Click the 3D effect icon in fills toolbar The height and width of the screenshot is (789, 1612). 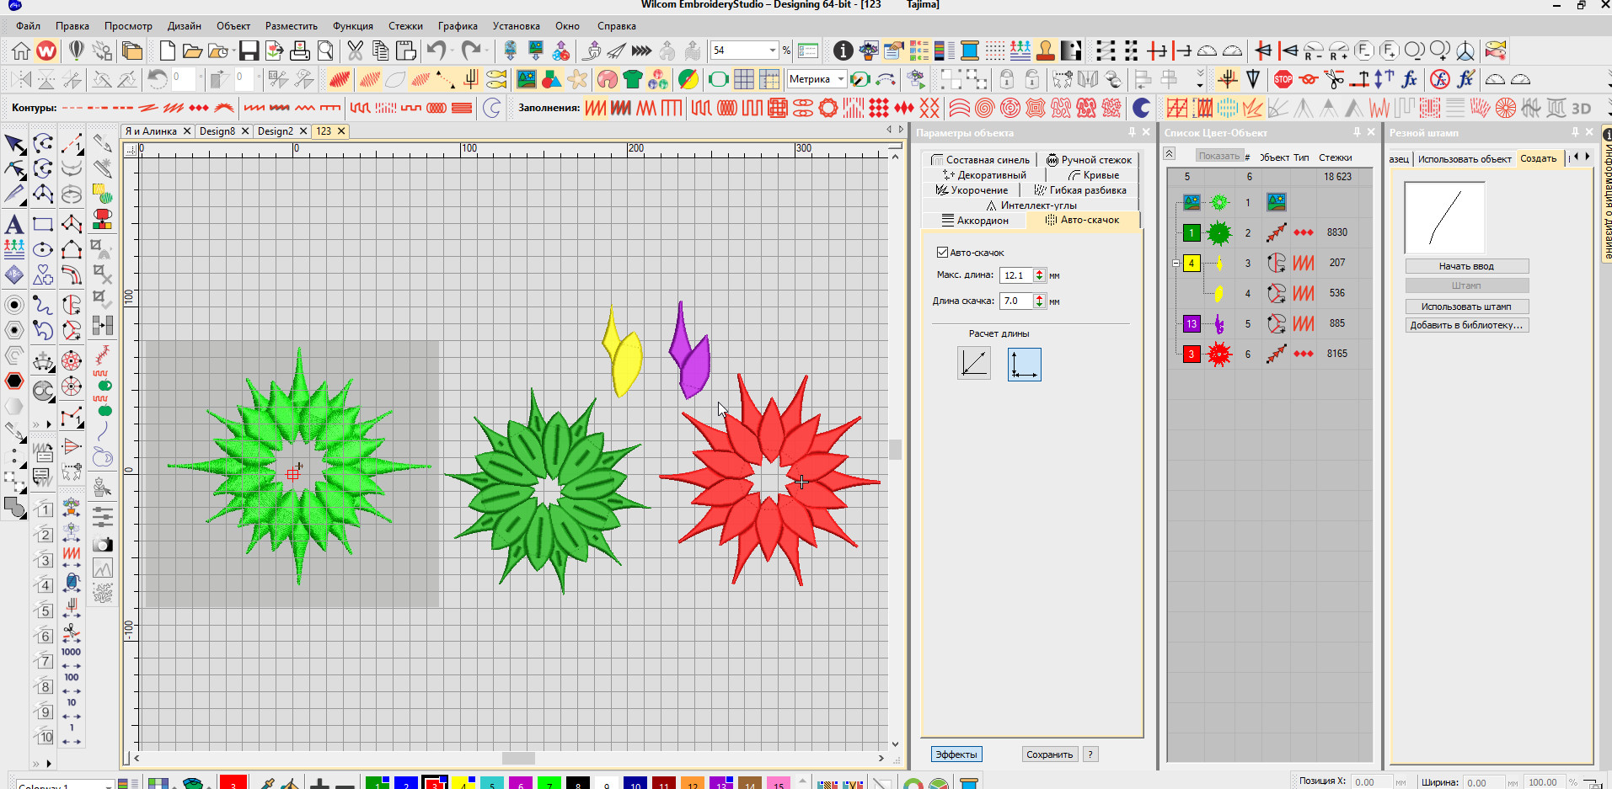[1581, 108]
